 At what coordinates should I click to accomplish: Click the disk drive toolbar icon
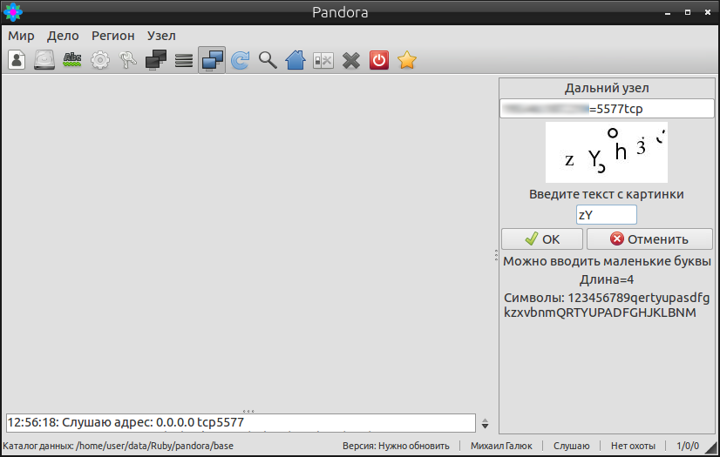click(x=44, y=60)
